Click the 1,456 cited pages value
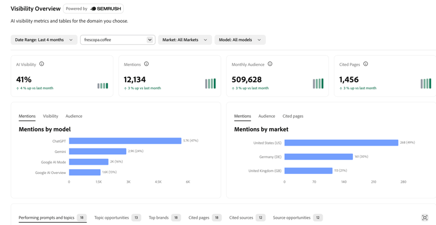This screenshot has height=225, width=436. click(349, 79)
